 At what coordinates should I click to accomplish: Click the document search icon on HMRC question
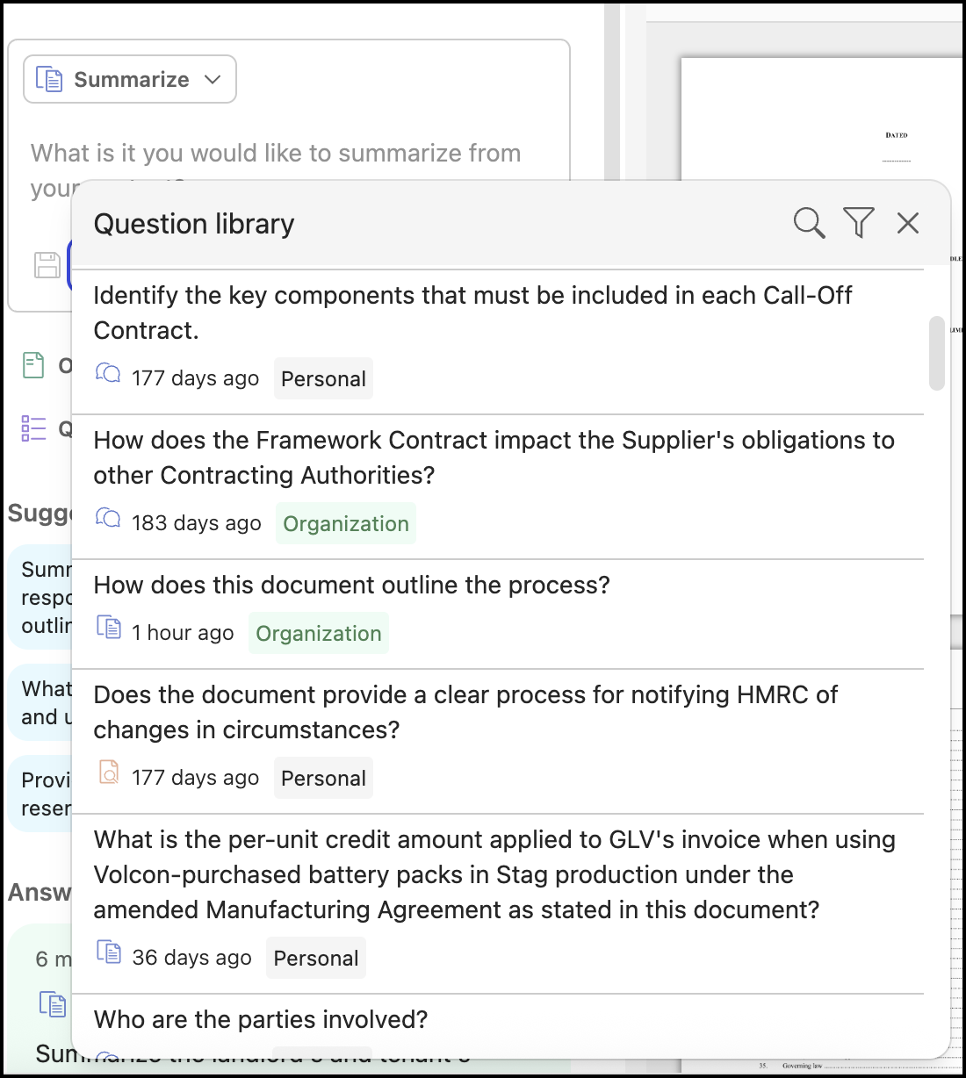[109, 773]
